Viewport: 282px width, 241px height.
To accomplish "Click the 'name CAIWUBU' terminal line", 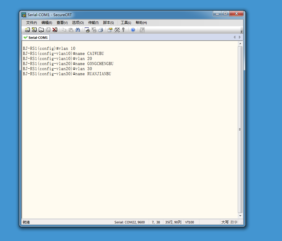I will 63,54.
